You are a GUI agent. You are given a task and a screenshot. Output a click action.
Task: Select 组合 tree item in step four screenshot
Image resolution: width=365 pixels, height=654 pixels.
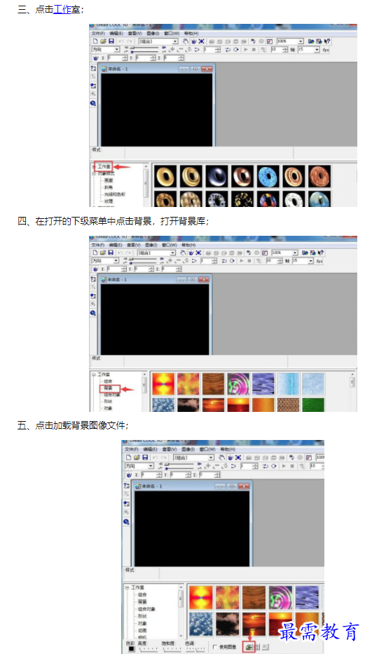108,381
